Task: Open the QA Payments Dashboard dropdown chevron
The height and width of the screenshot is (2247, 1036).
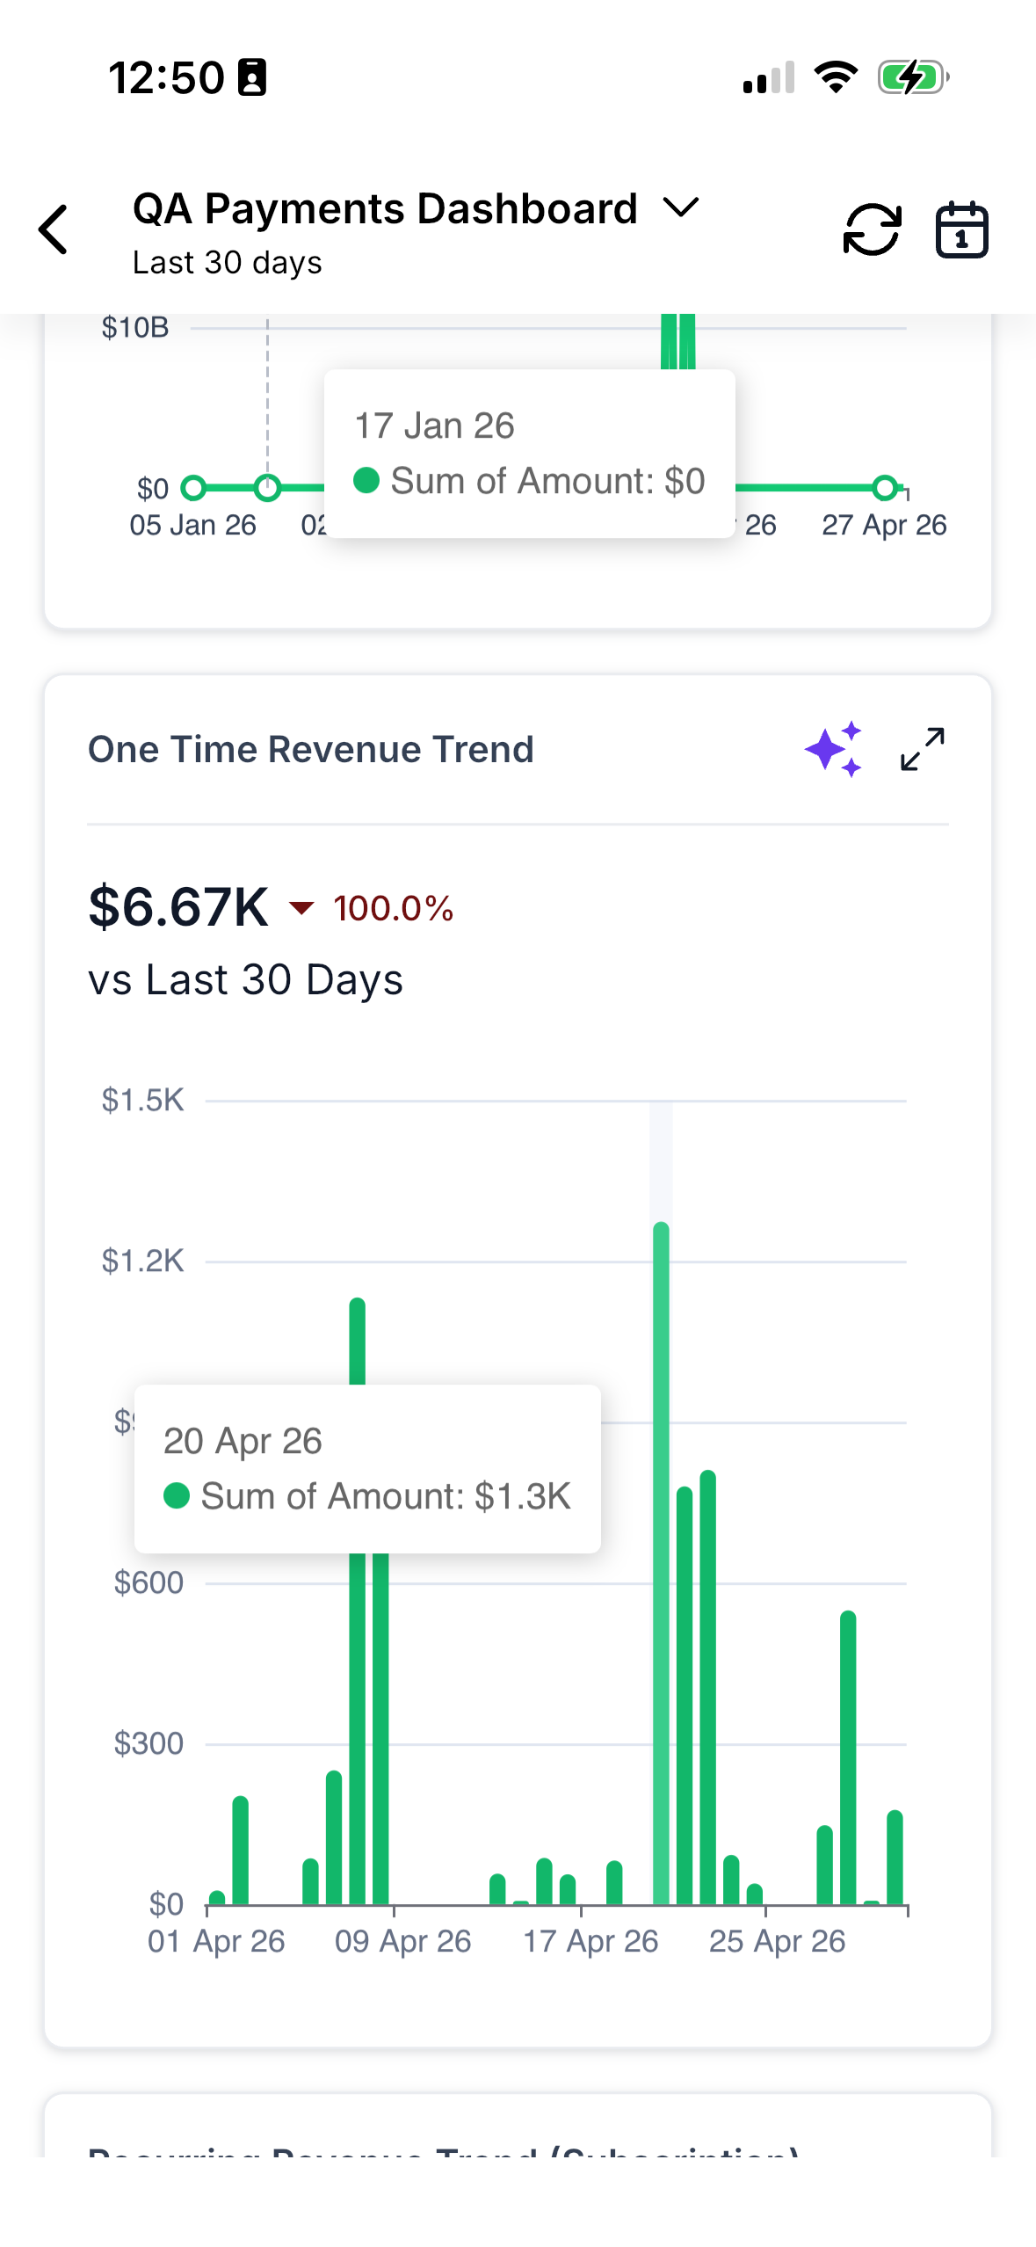Action: tap(681, 208)
